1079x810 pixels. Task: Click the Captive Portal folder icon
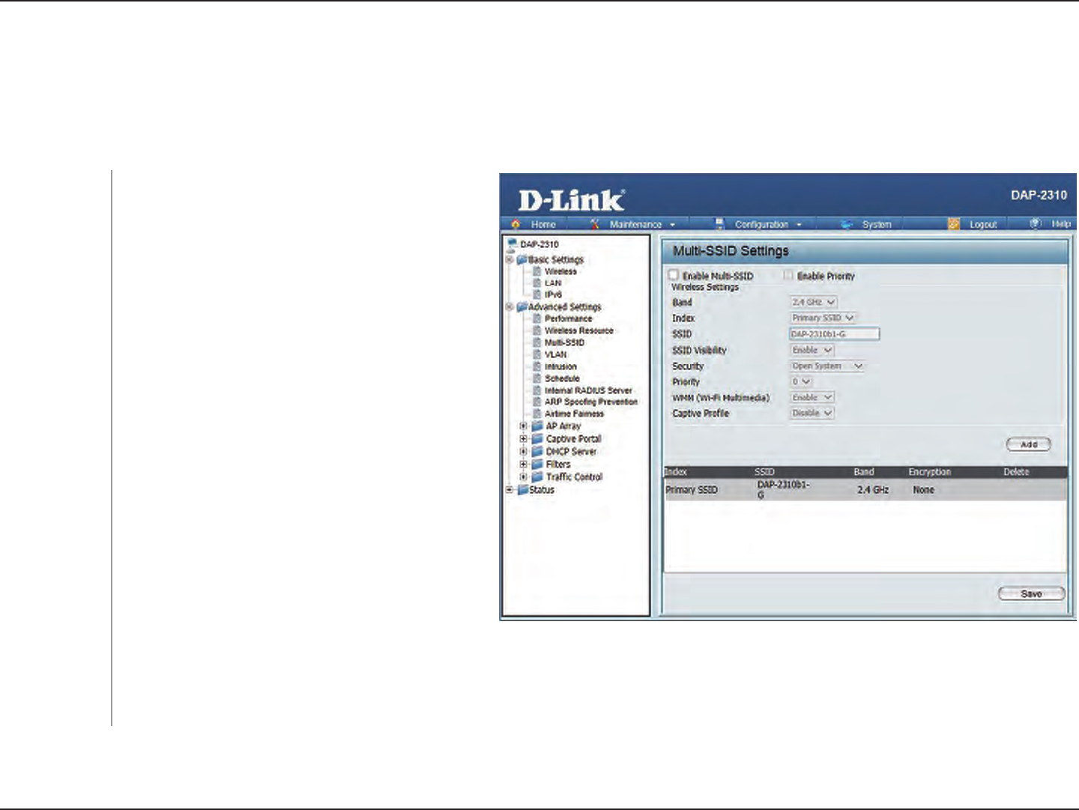point(537,438)
